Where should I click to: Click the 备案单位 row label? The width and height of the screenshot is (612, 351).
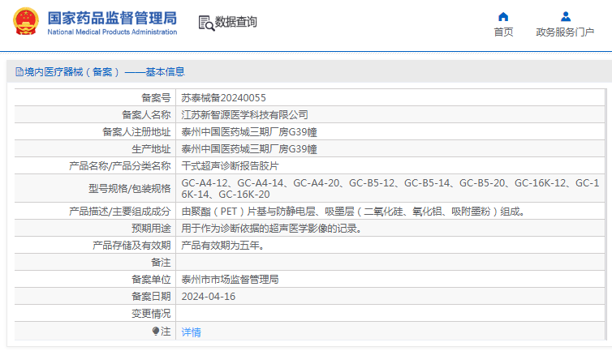tap(151, 280)
